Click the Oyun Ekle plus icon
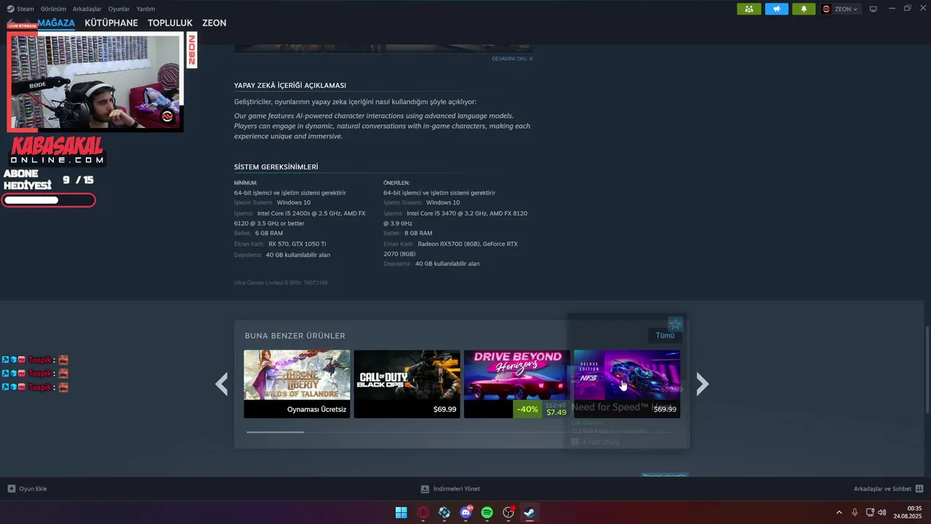931x524 pixels. point(11,488)
